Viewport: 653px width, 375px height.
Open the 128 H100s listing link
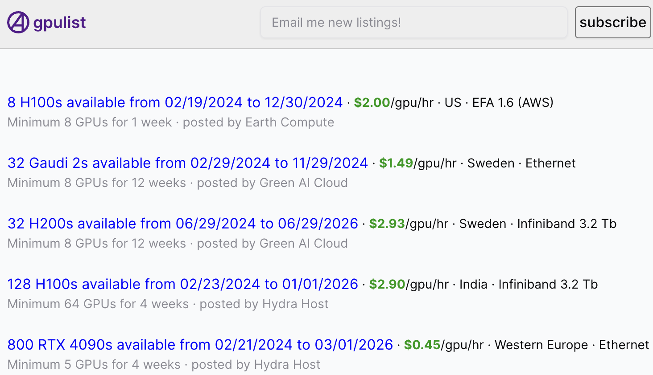[182, 284]
